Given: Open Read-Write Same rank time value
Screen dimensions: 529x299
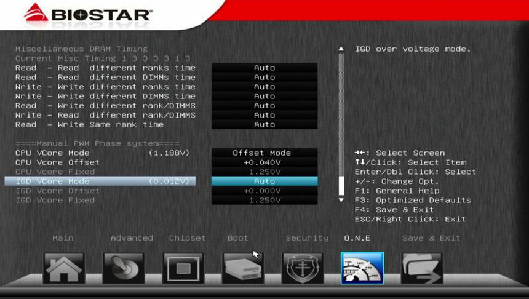Looking at the screenshot, I should click(264, 125).
